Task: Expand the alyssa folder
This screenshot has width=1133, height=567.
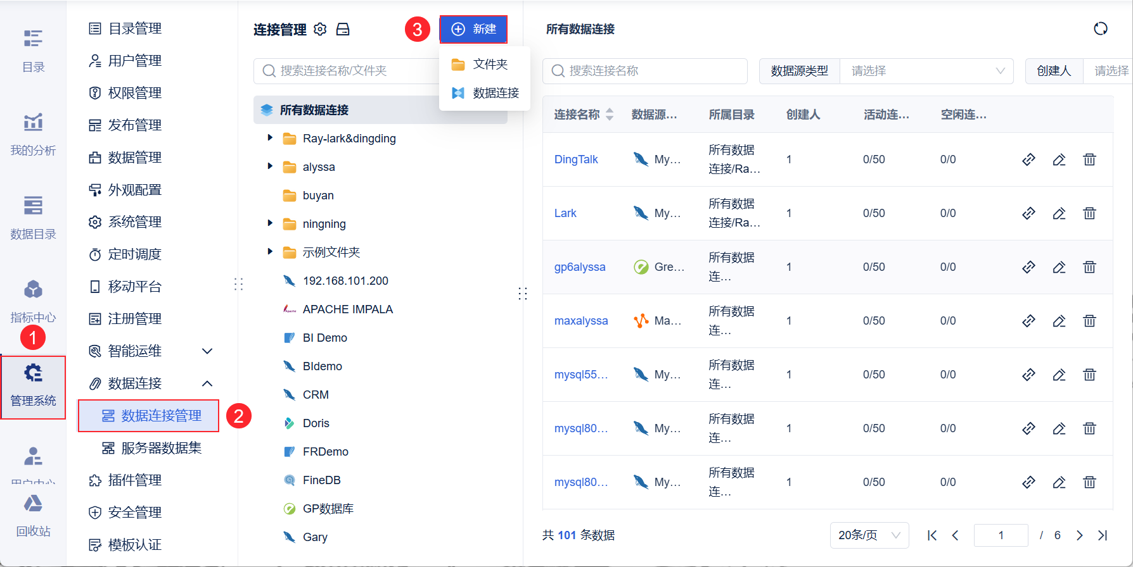Action: [x=270, y=166]
